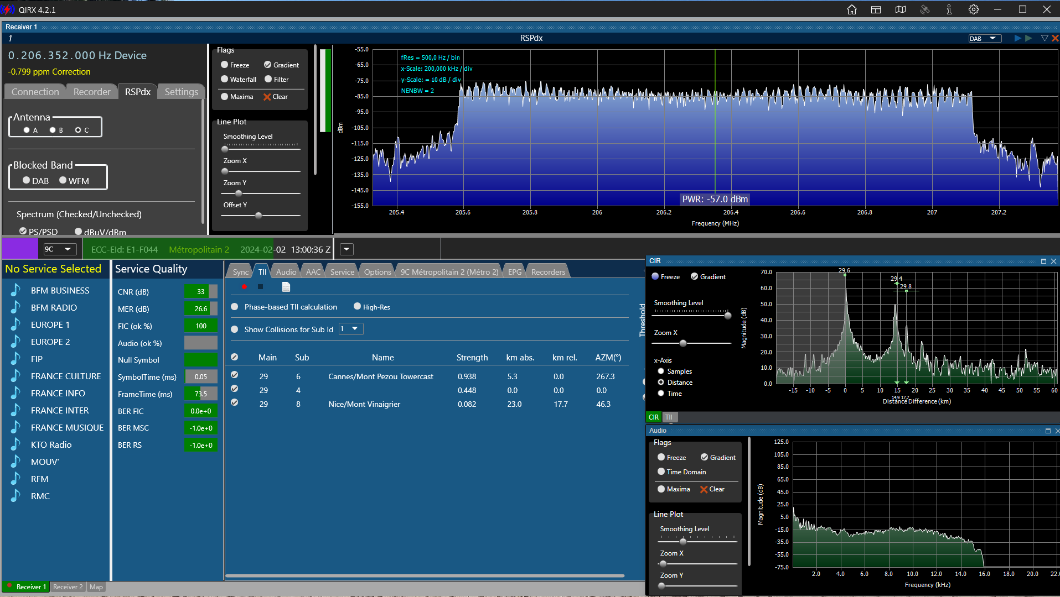Switch to the Recorder tab

[x=92, y=92]
